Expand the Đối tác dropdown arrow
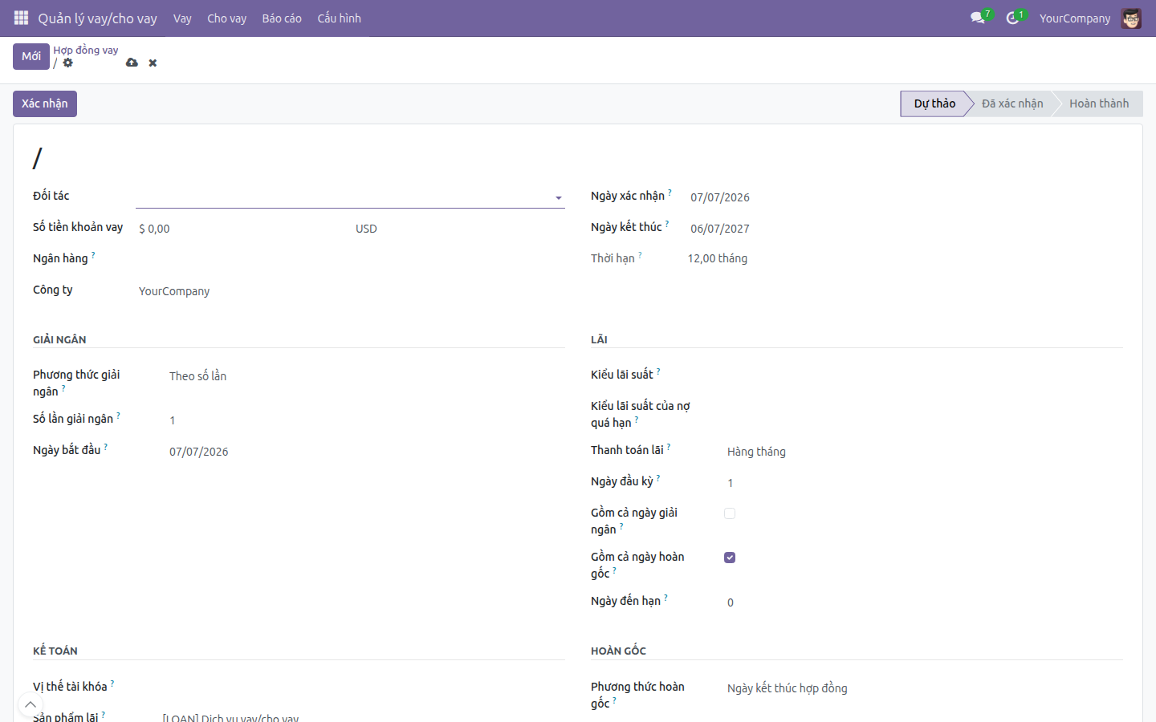This screenshot has height=722, width=1156. tap(559, 197)
